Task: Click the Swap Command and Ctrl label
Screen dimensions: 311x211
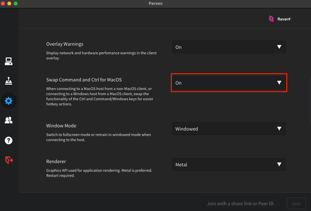Action: [x=84, y=80]
